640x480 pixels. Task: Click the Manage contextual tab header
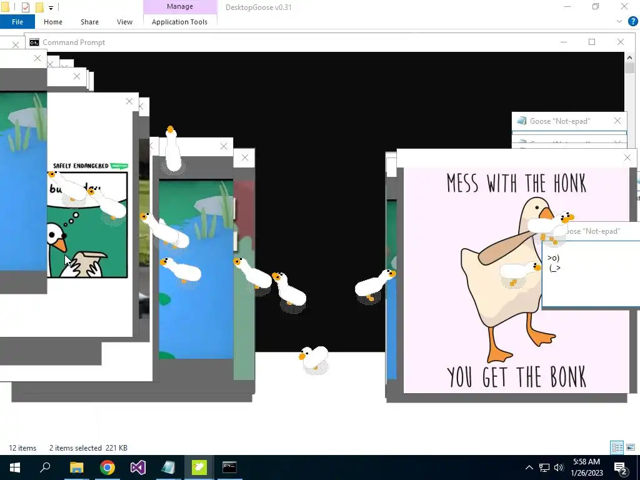(x=180, y=6)
